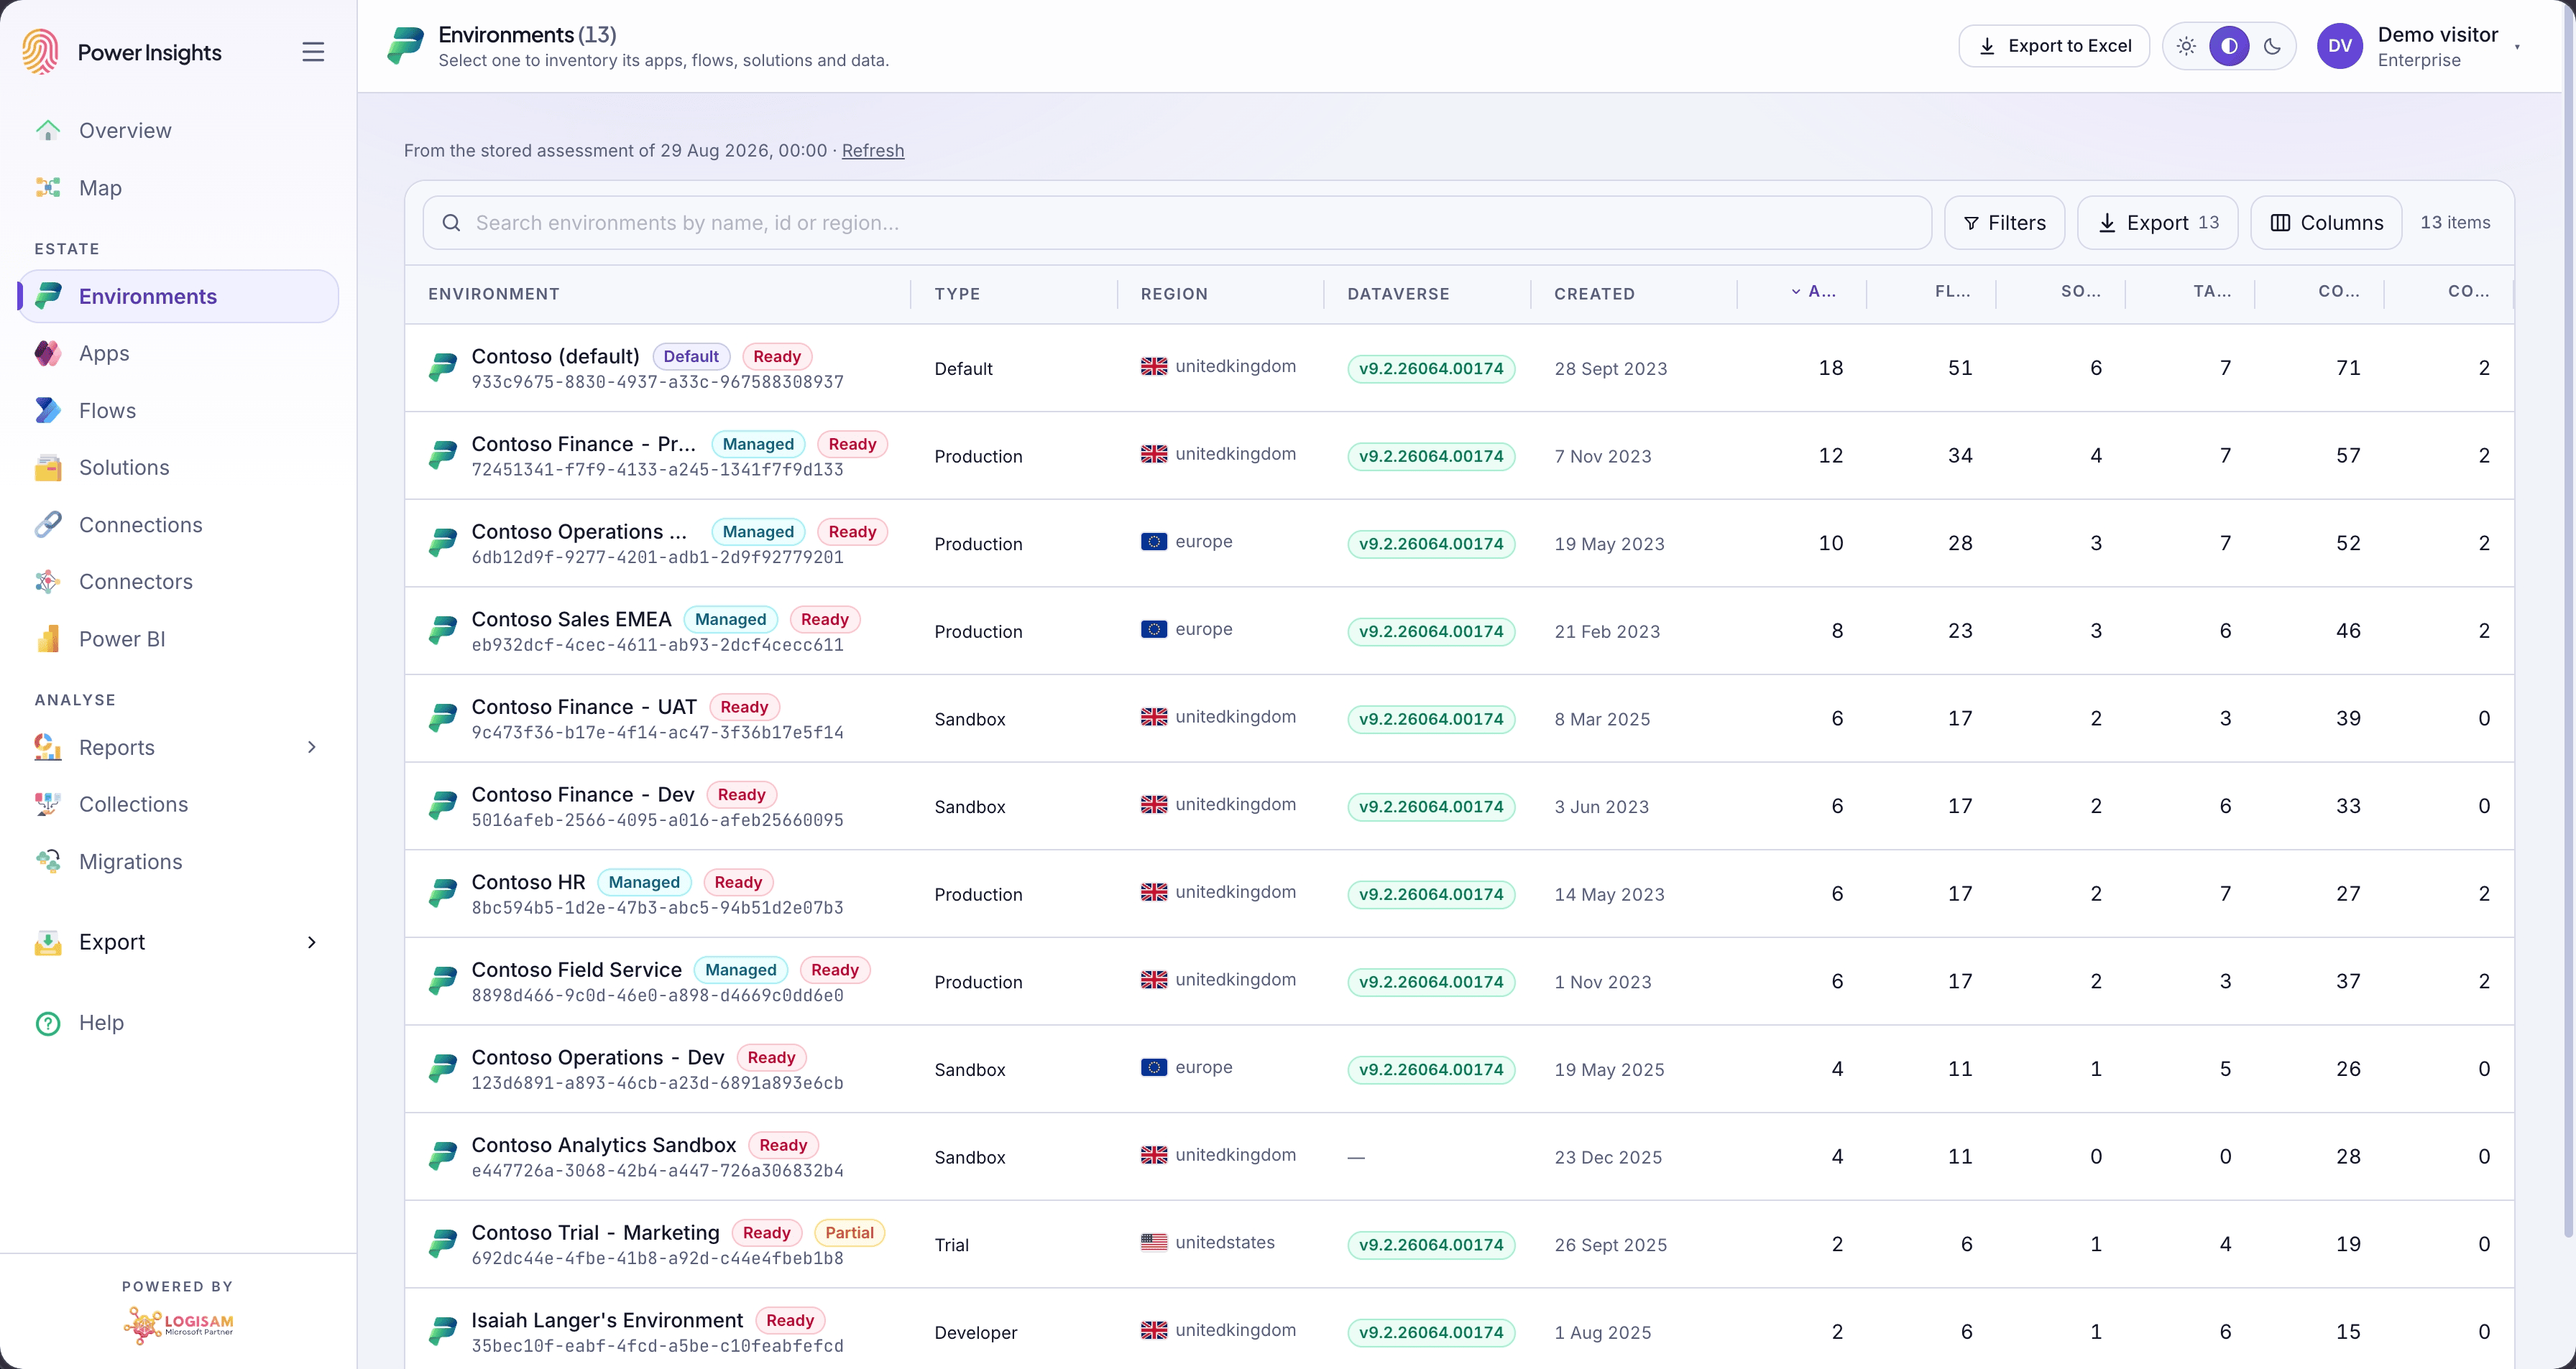This screenshot has height=1369, width=2576.
Task: Click the Default badge on Contoso (default)
Action: pos(691,357)
